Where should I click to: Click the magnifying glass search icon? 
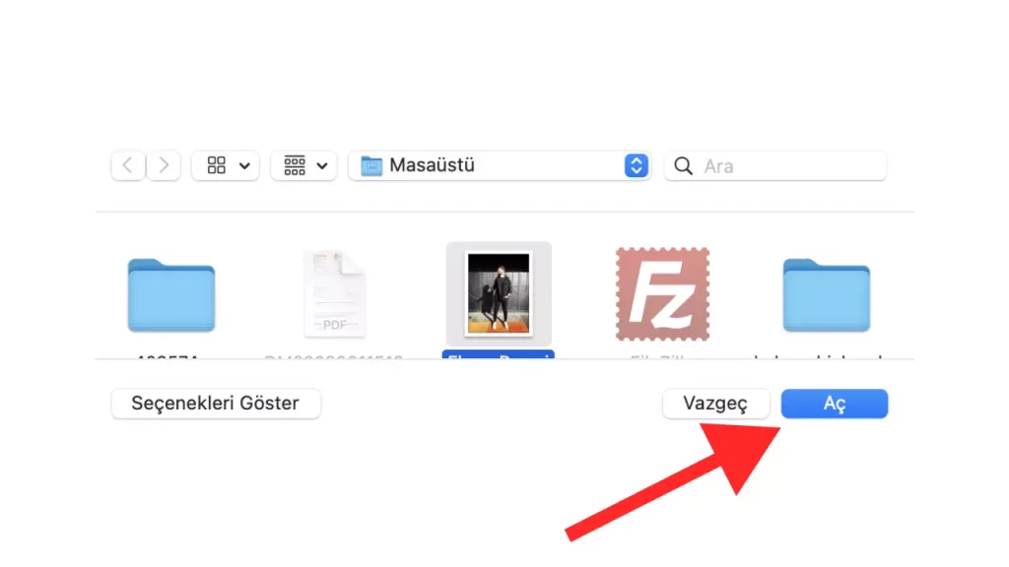(x=684, y=166)
